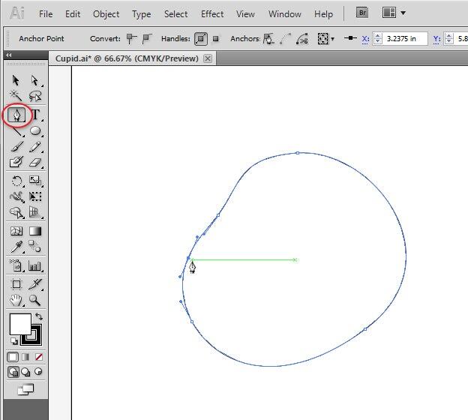The height and width of the screenshot is (420, 468).
Task: Select the Artboard tool
Action: tap(16, 284)
